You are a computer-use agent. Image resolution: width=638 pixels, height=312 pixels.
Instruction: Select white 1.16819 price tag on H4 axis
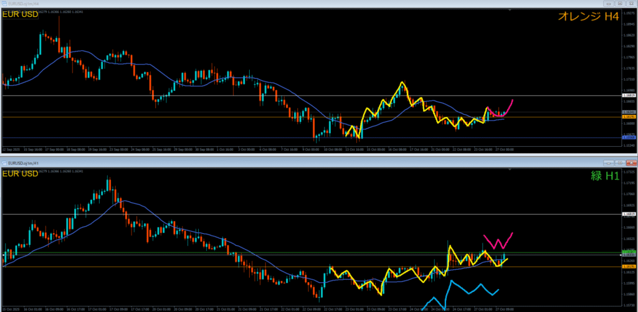tap(628, 96)
